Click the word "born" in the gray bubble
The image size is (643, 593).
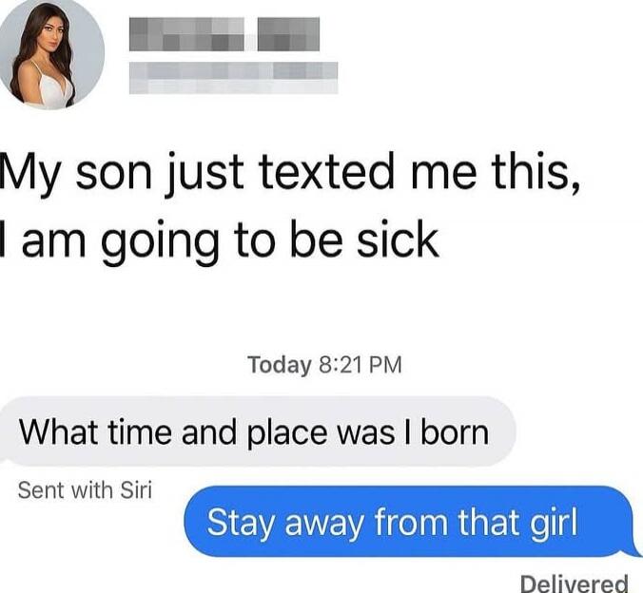[455, 432]
